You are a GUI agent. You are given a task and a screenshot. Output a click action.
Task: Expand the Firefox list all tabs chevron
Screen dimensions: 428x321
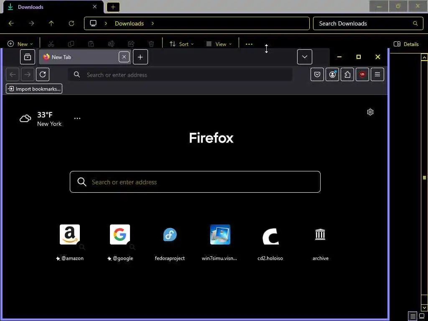pos(305,57)
